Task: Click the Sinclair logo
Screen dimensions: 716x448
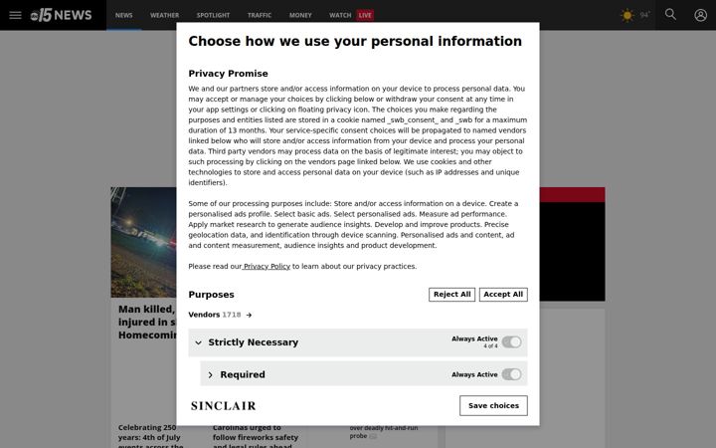Action: click(224, 405)
